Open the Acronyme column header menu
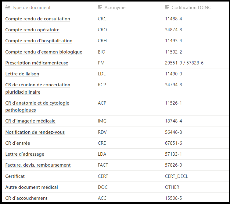Image resolution: width=230 pixels, height=204 pixels. (x=115, y=7)
